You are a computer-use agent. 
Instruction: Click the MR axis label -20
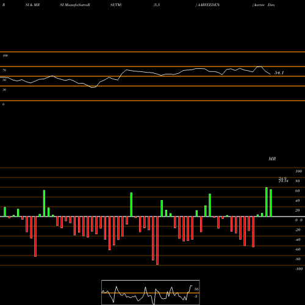[298, 230]
